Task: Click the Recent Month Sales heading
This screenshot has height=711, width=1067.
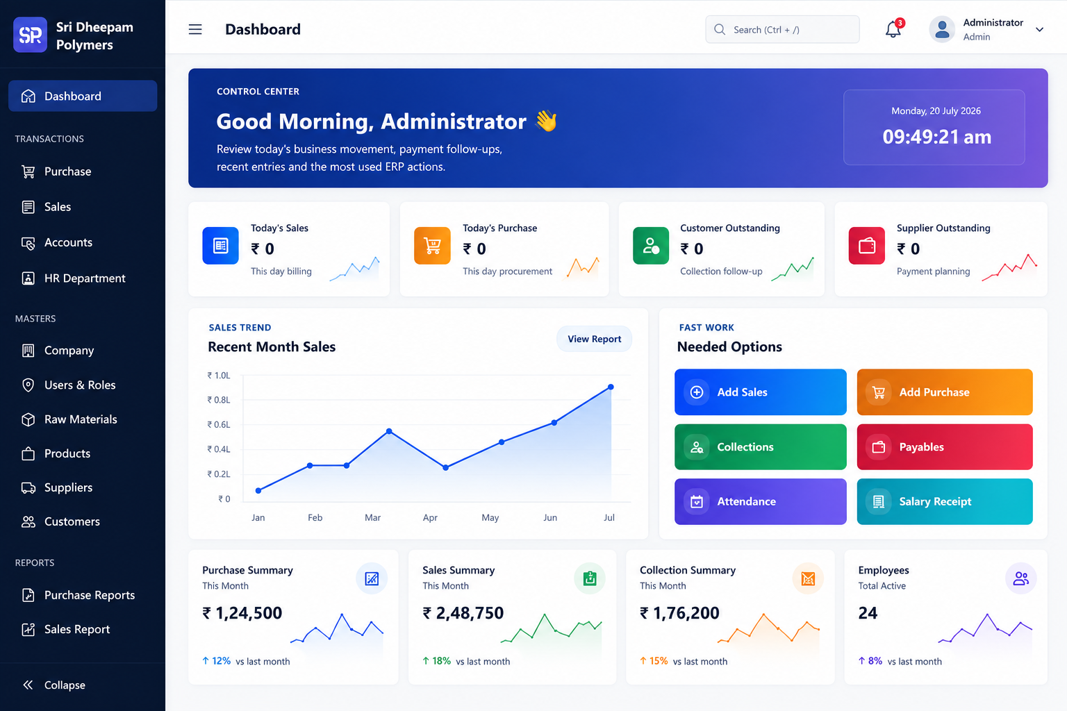Action: pyautogui.click(x=272, y=346)
